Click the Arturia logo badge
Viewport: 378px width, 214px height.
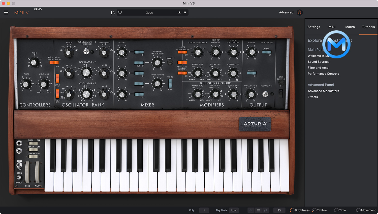[x=255, y=124]
